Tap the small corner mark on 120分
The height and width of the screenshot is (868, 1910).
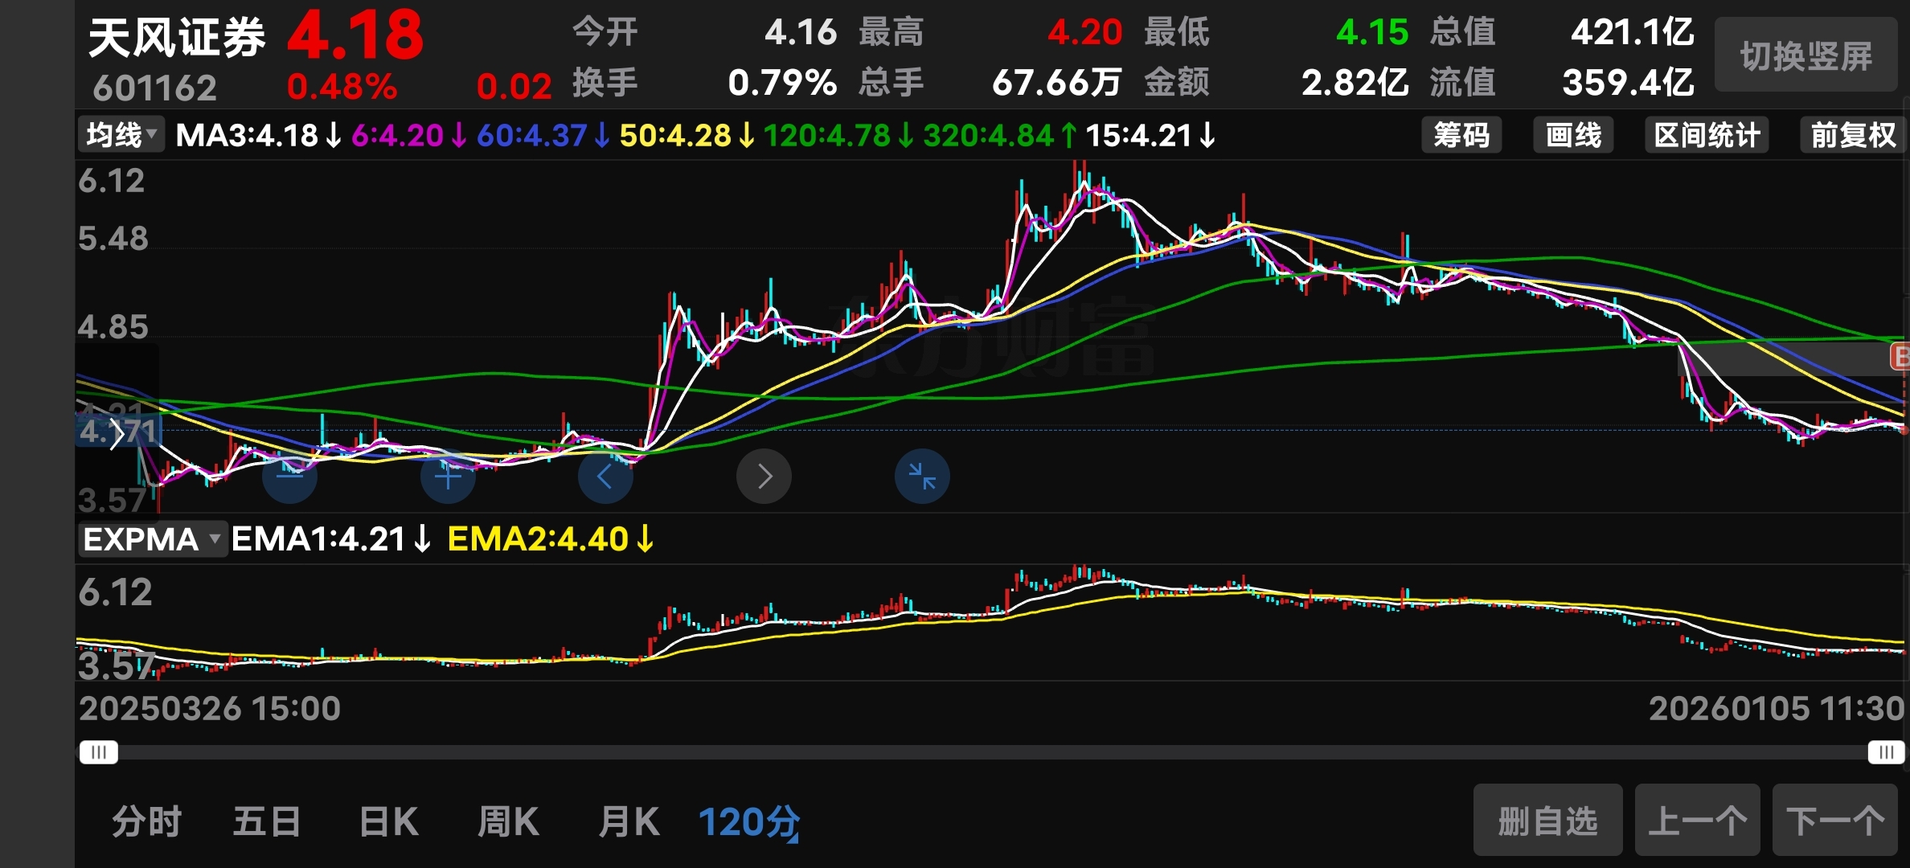pyautogui.click(x=793, y=838)
